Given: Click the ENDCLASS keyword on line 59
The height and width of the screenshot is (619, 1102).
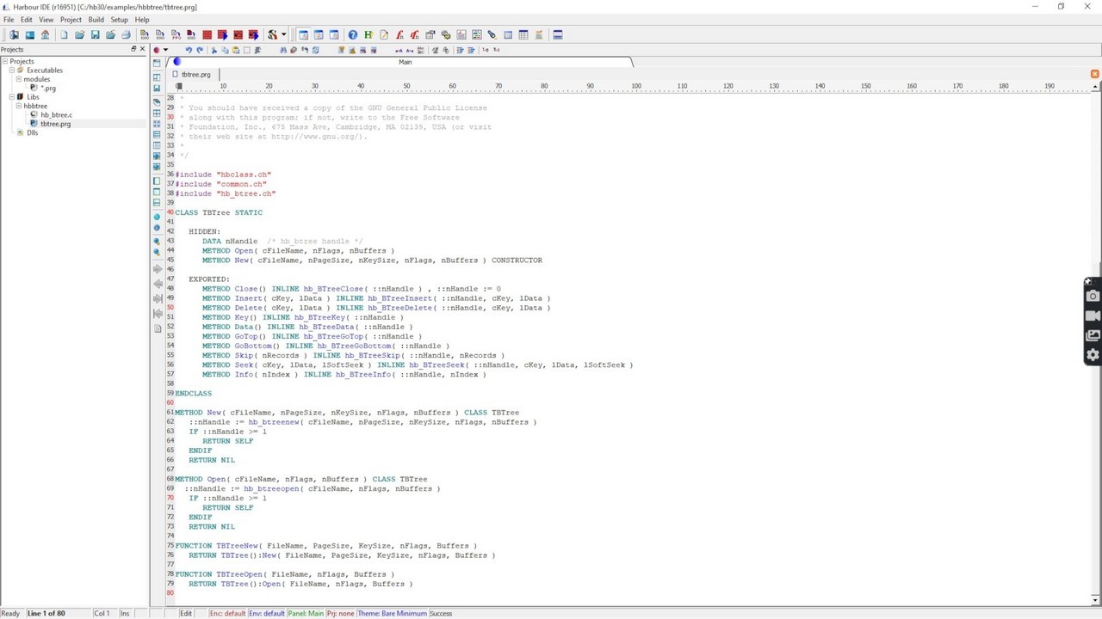Looking at the screenshot, I should (x=193, y=394).
